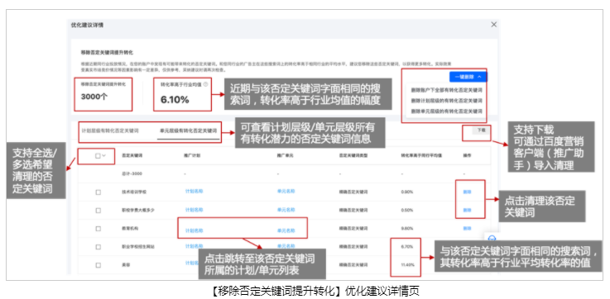
Task: Click the 教育机构 keyword cell
Action: click(130, 228)
